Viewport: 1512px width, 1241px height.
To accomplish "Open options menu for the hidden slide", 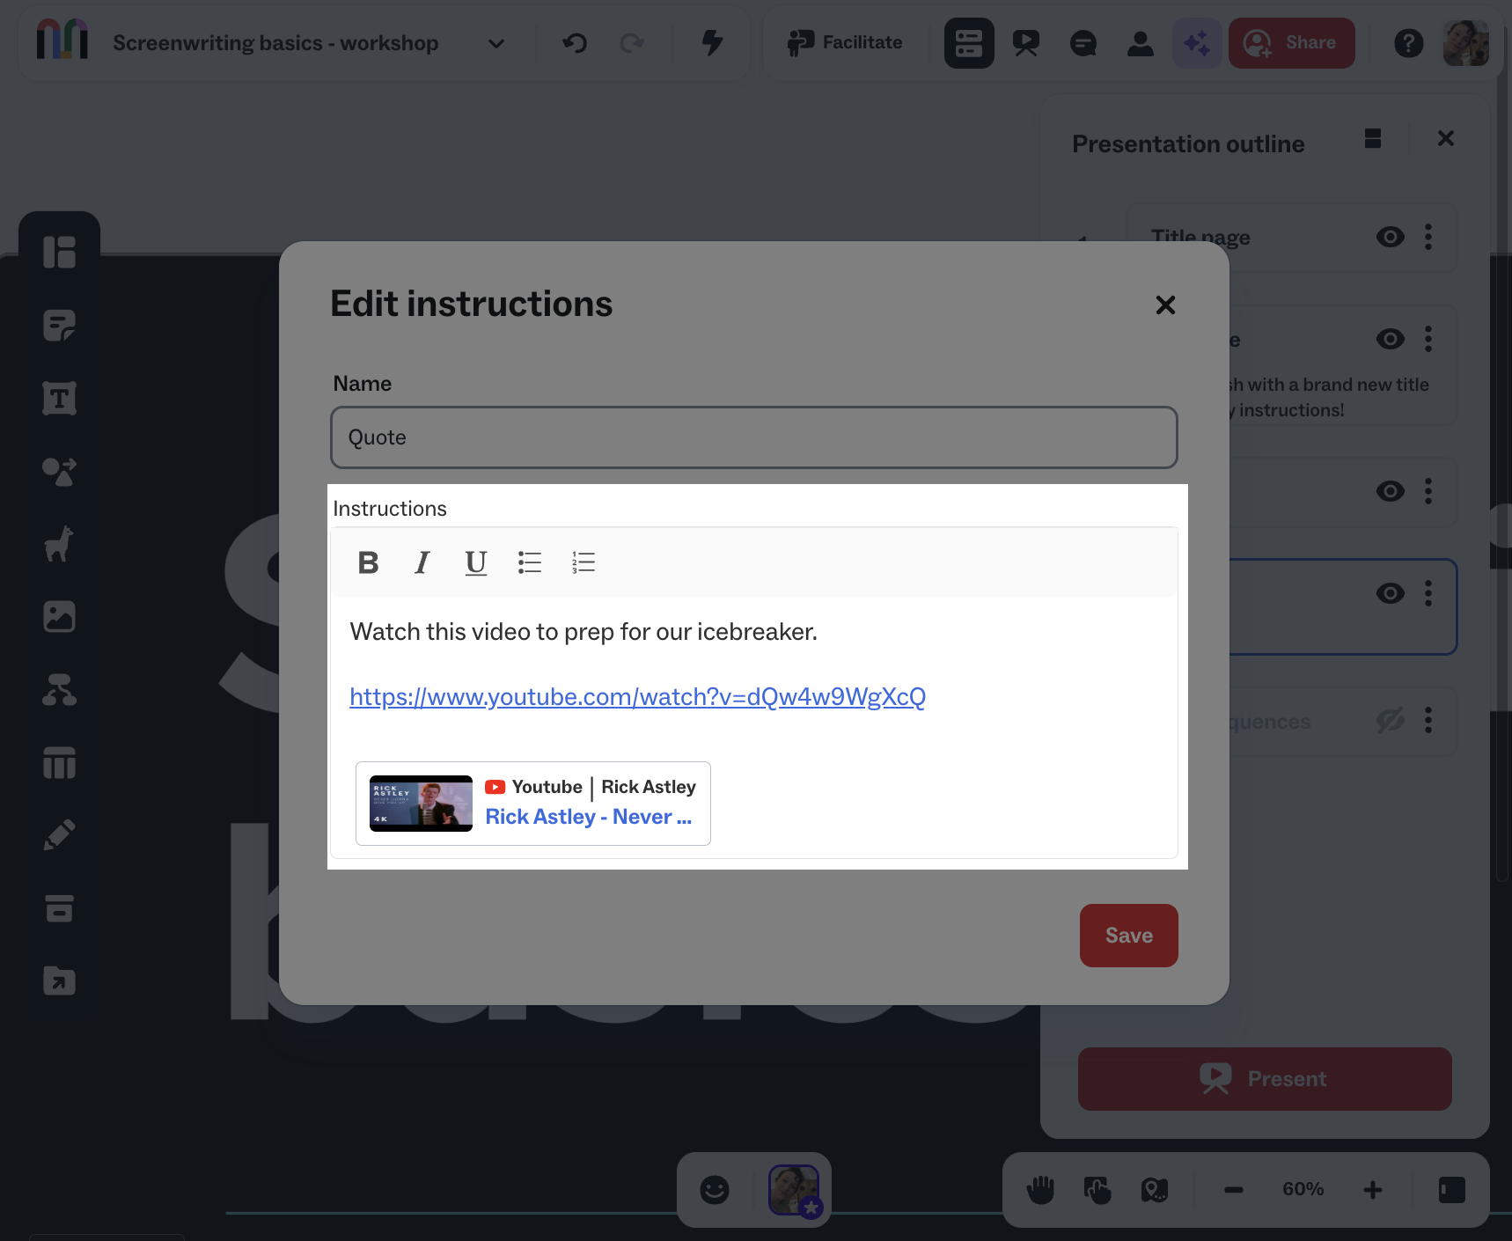I will coord(1428,721).
